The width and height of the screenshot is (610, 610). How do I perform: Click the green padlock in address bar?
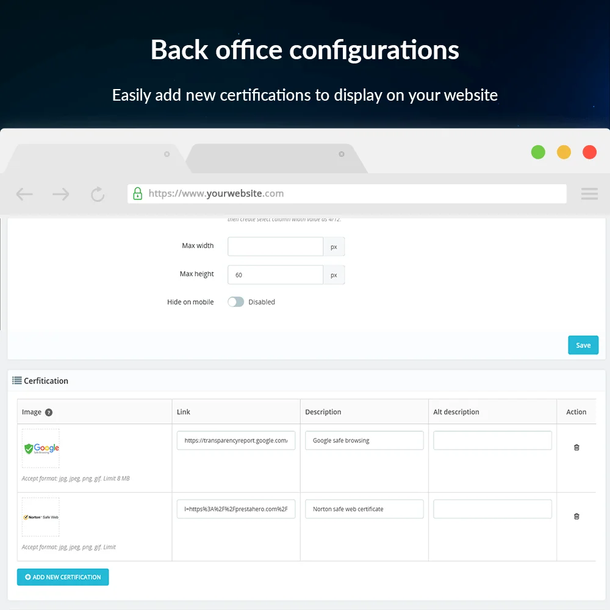(137, 193)
